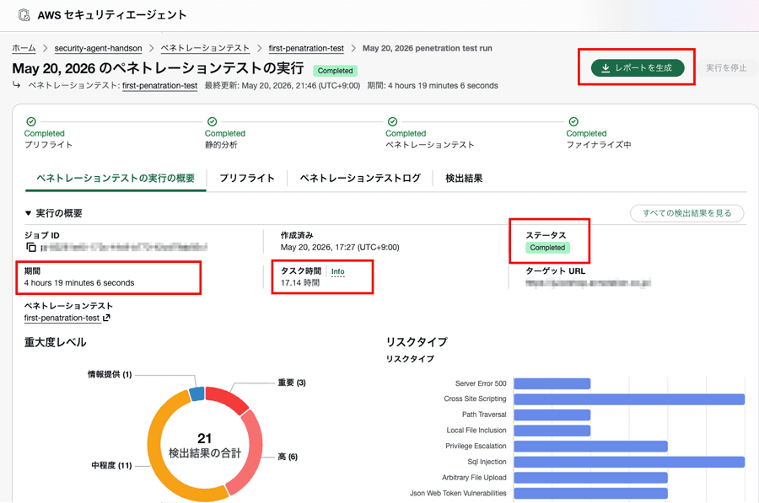The height and width of the screenshot is (503, 759).
Task: Click the red 重要 donut segment
Action: click(227, 399)
